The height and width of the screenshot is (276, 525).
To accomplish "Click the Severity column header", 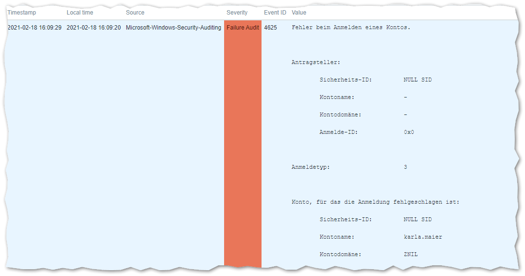I will click(x=237, y=12).
